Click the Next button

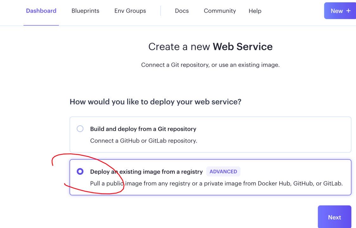(334, 217)
